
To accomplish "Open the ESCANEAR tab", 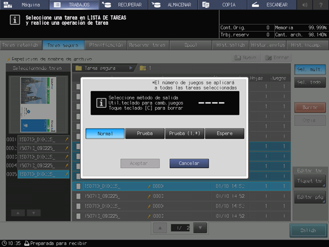I will pyautogui.click(x=272, y=4).
